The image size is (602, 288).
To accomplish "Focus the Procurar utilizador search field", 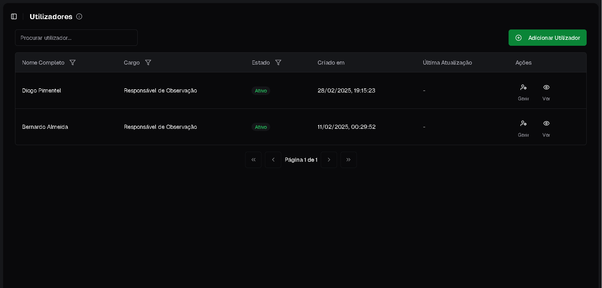I will tap(76, 38).
